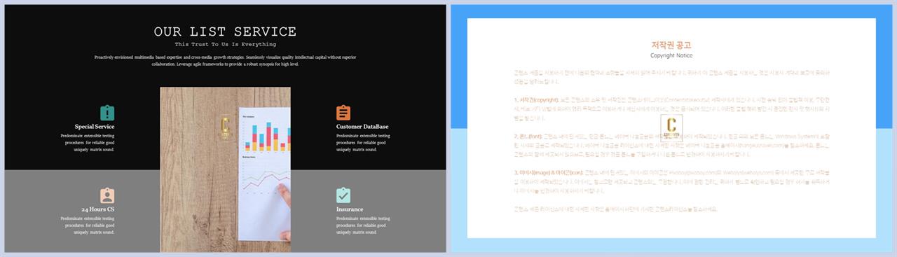
Task: Click the gold C logo on the wood photo
Action: coord(226,126)
